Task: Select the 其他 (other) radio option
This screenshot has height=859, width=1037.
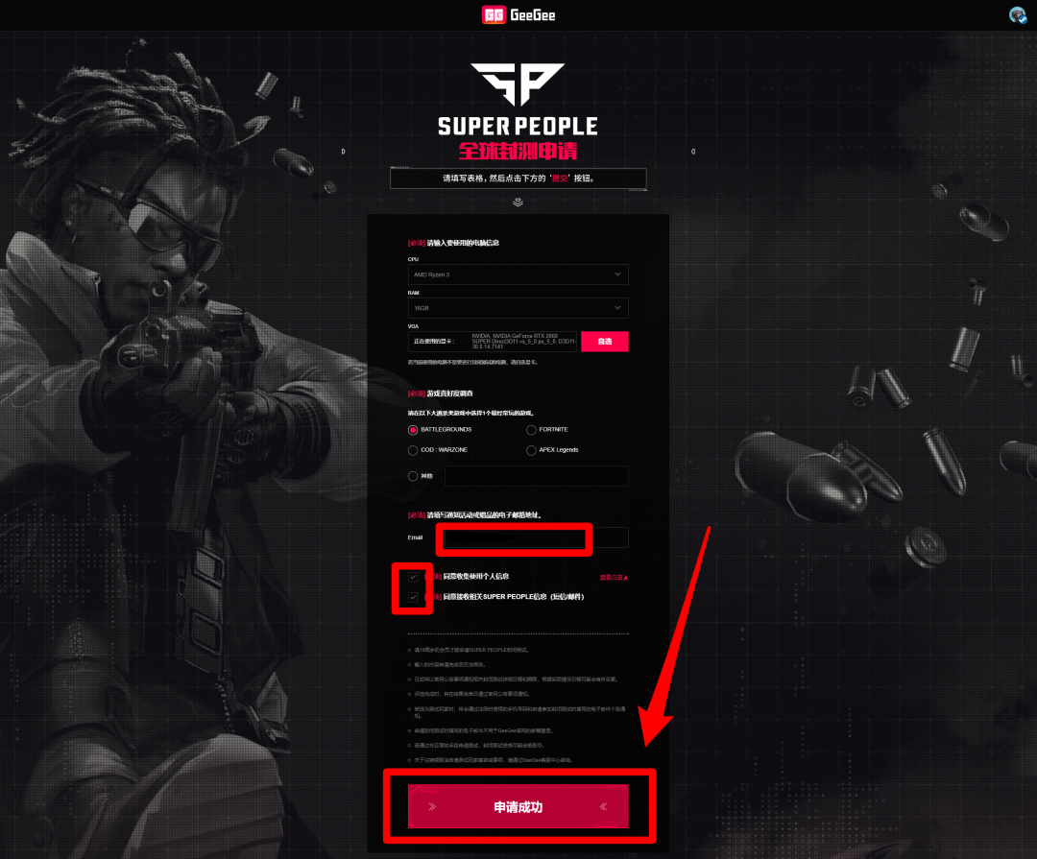Action: coord(413,476)
